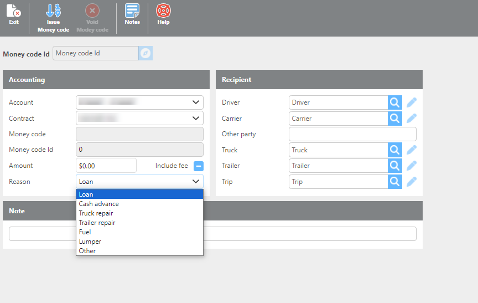Click the Other party text field
The width and height of the screenshot is (478, 303).
click(352, 134)
